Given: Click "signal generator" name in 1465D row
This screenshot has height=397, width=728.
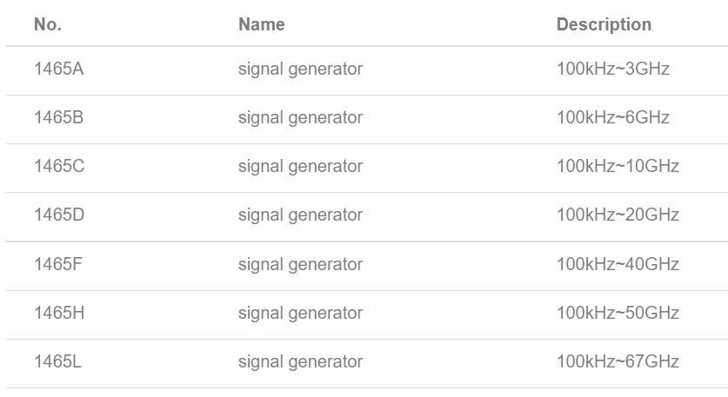Looking at the screenshot, I should (300, 215).
